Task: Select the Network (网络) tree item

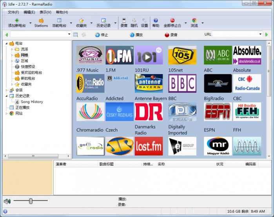Action: pos(24,55)
